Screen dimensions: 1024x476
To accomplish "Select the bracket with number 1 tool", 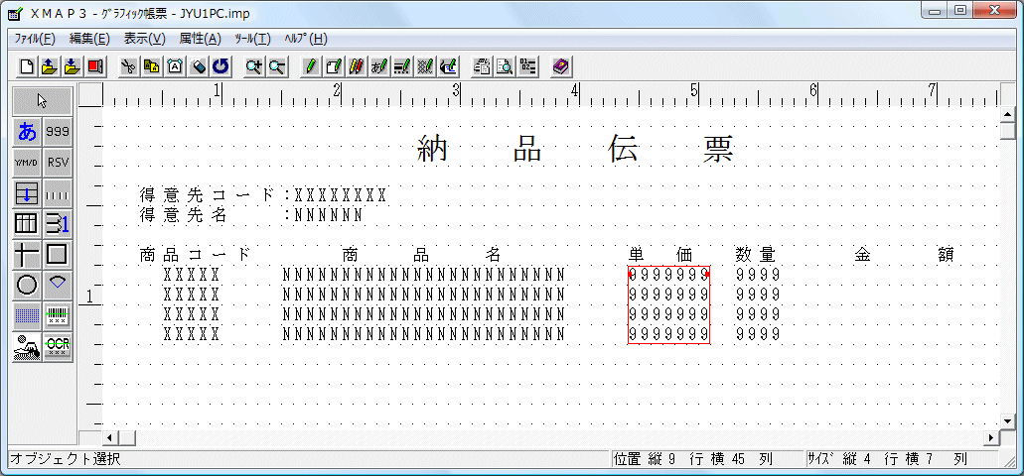I will [58, 224].
